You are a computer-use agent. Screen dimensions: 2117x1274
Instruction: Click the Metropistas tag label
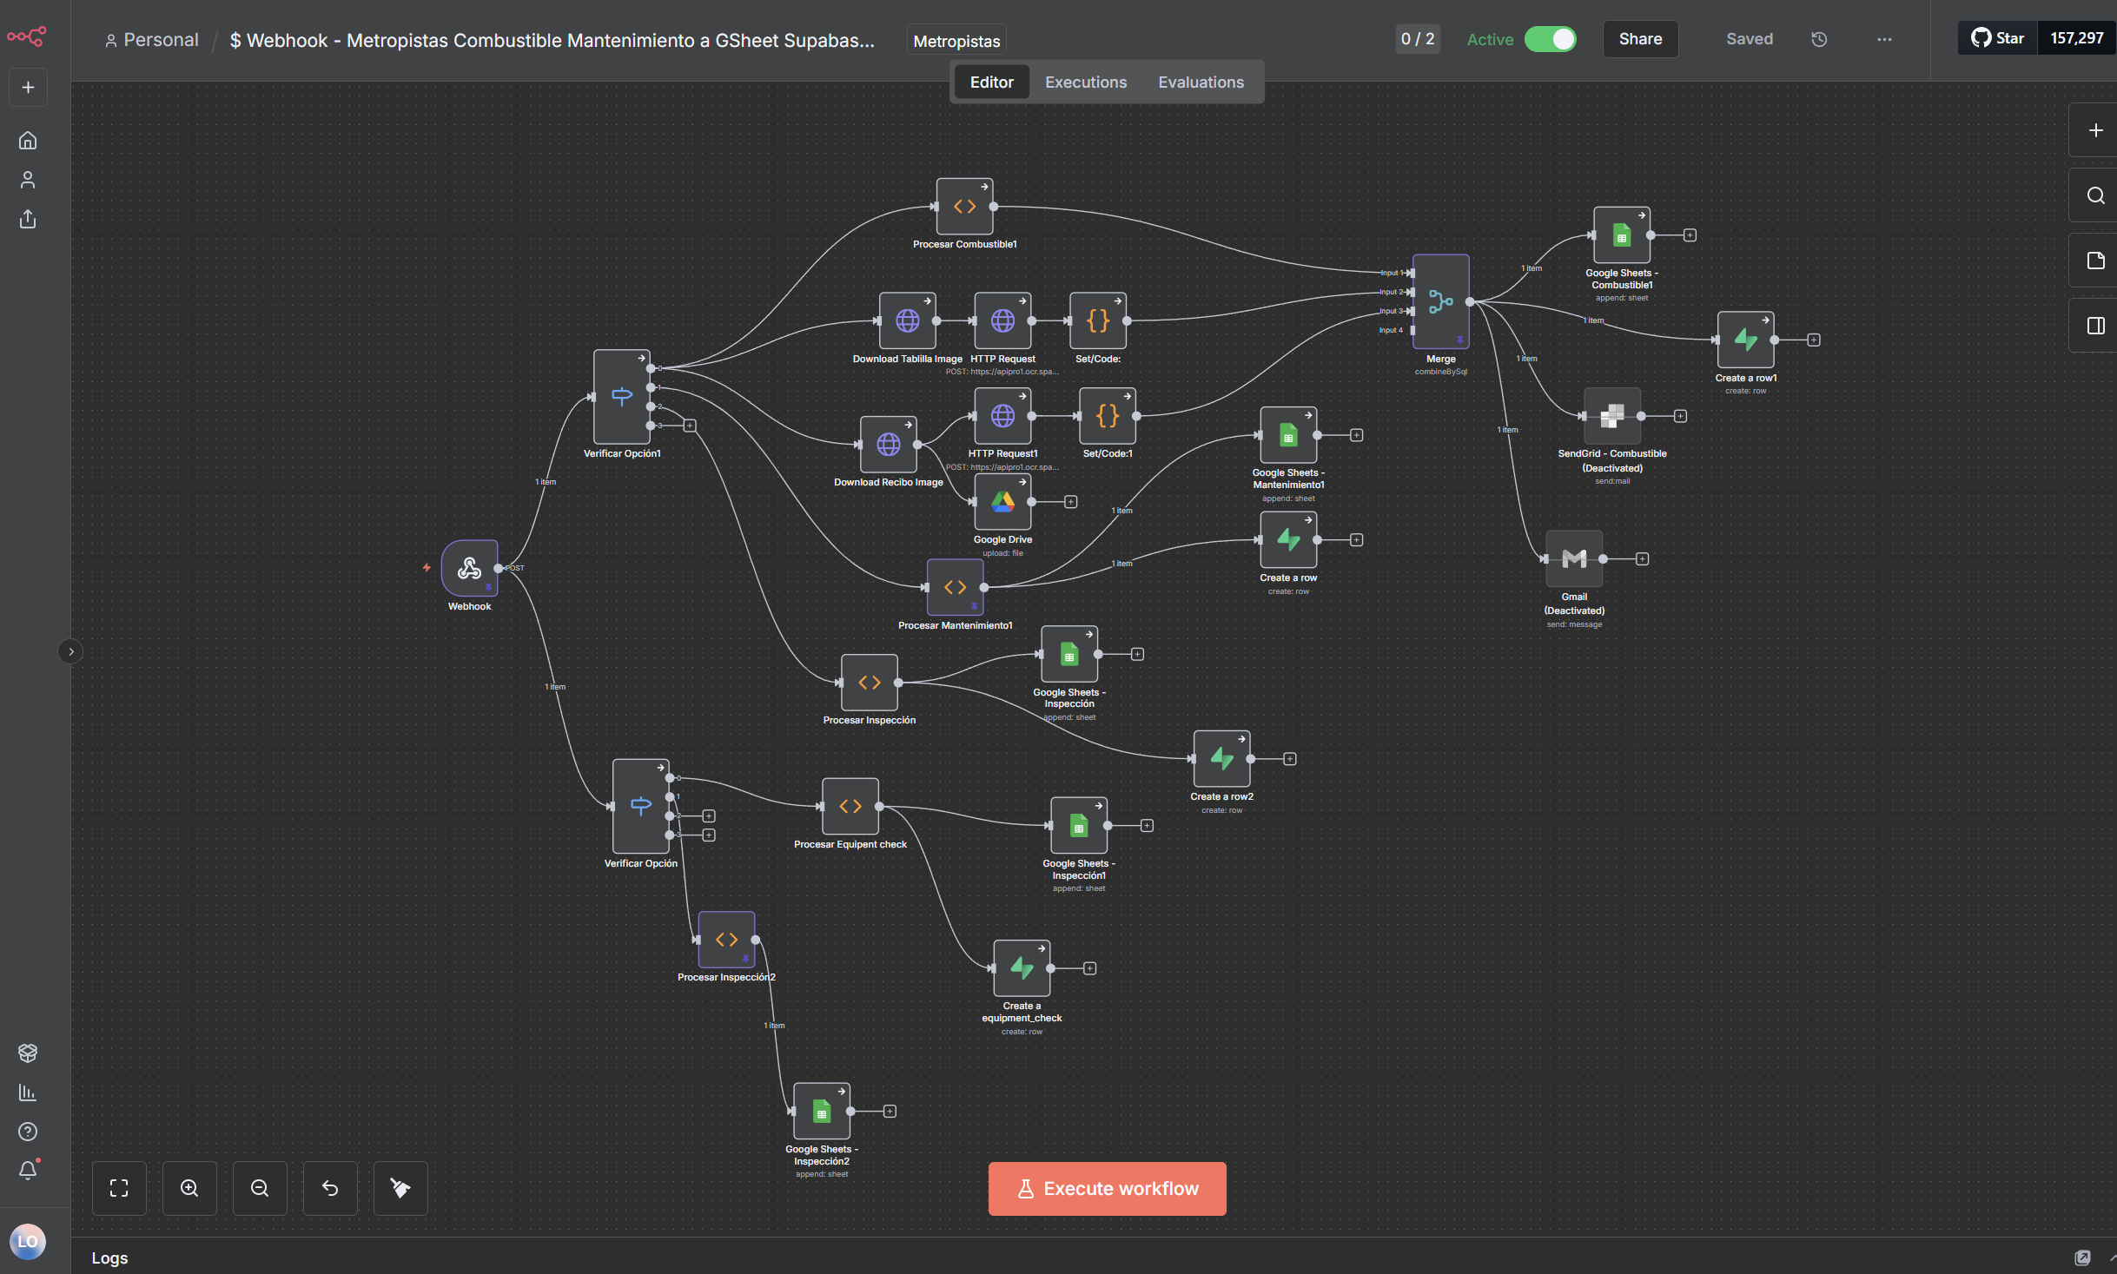point(956,41)
